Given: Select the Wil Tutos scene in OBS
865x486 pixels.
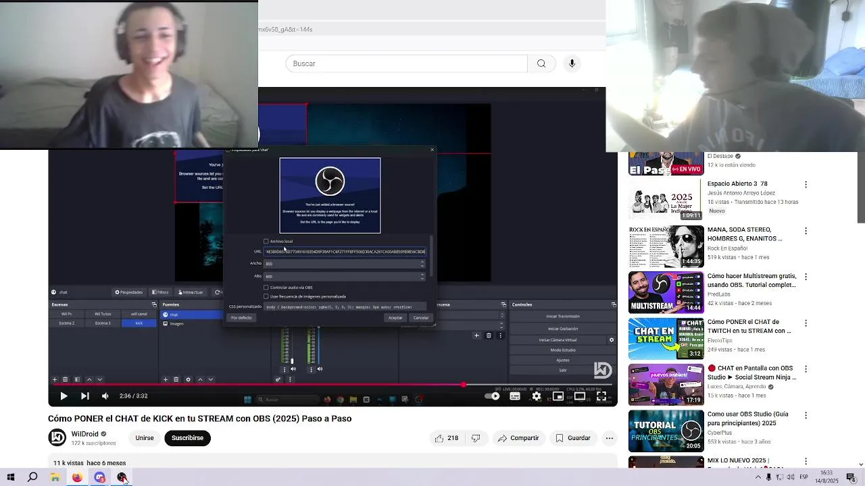Looking at the screenshot, I should pos(103,314).
